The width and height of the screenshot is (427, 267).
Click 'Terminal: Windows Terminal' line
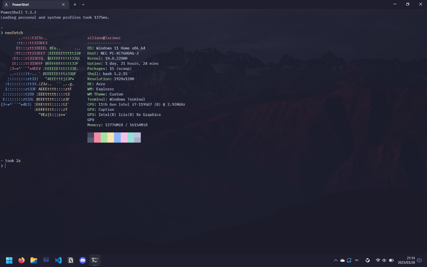click(x=116, y=99)
